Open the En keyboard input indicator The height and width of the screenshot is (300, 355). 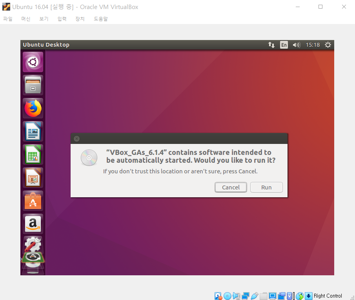(x=284, y=45)
